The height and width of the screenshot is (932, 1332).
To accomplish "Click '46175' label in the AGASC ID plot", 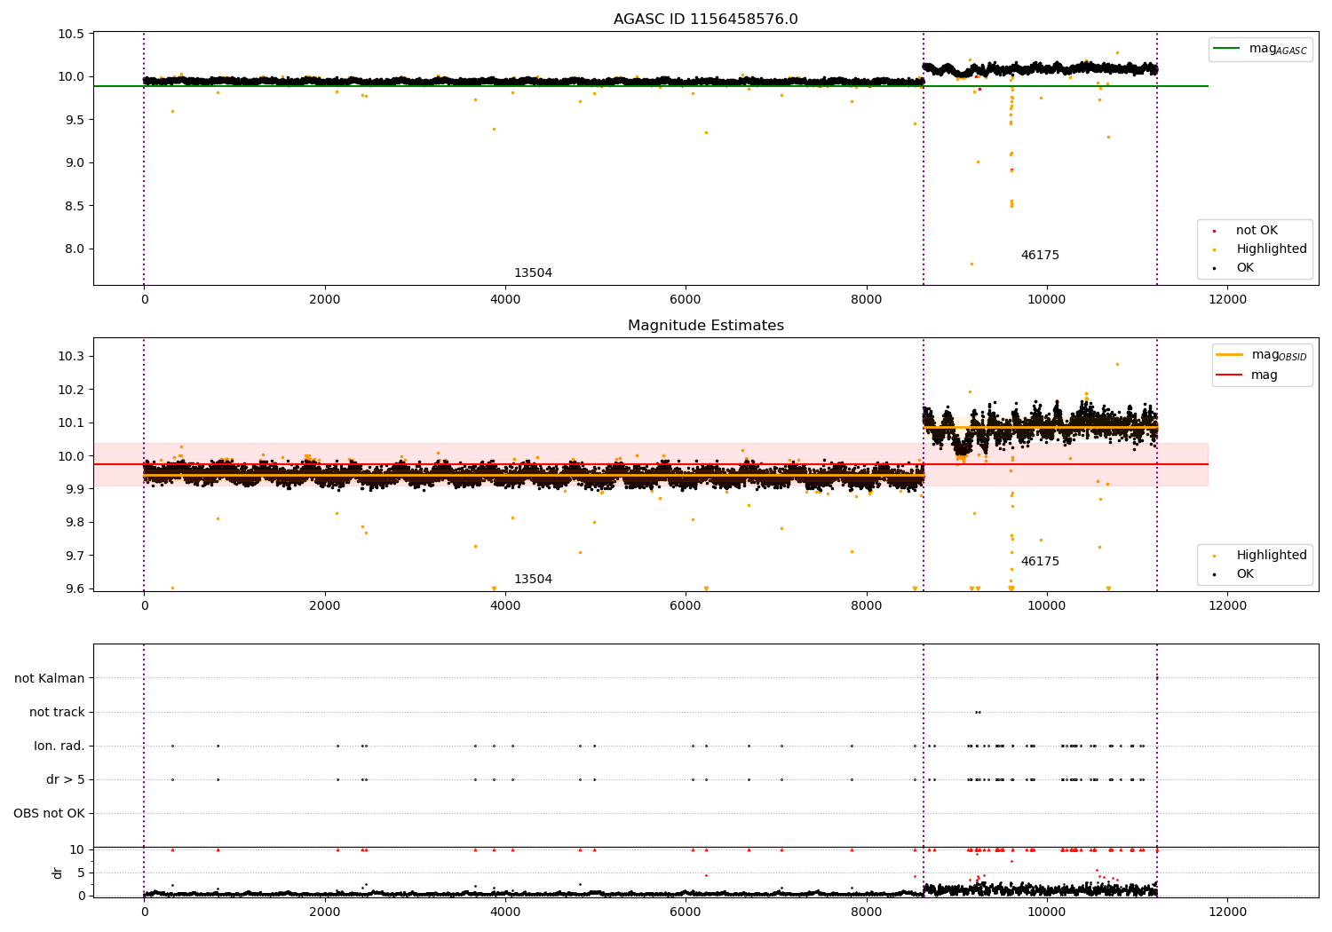I will pos(1040,256).
